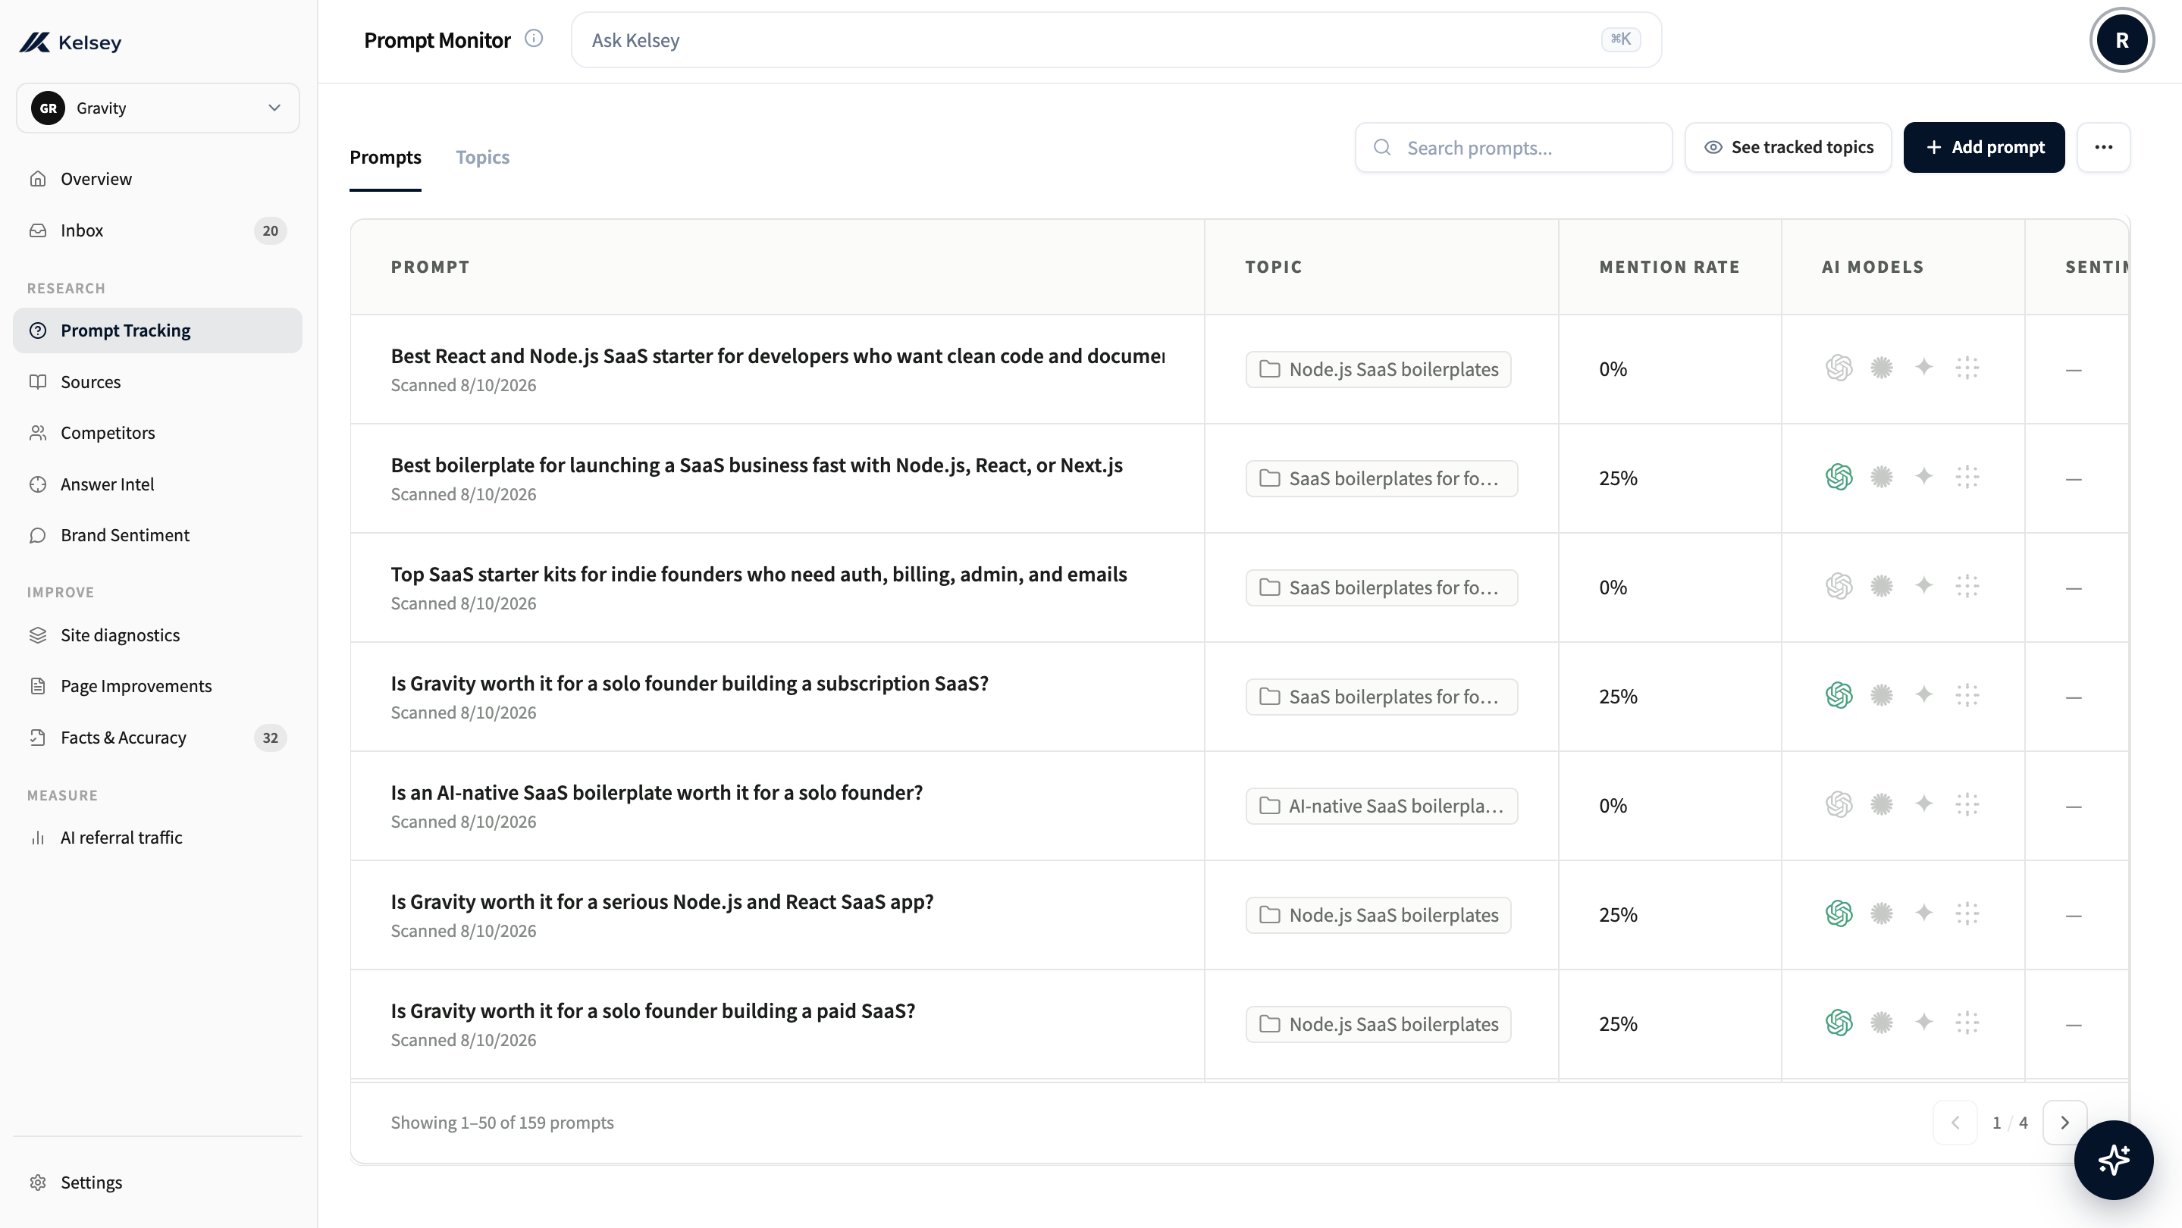Viewport: 2182px width, 1228px height.
Task: Open Sources page
Action: tap(158, 382)
